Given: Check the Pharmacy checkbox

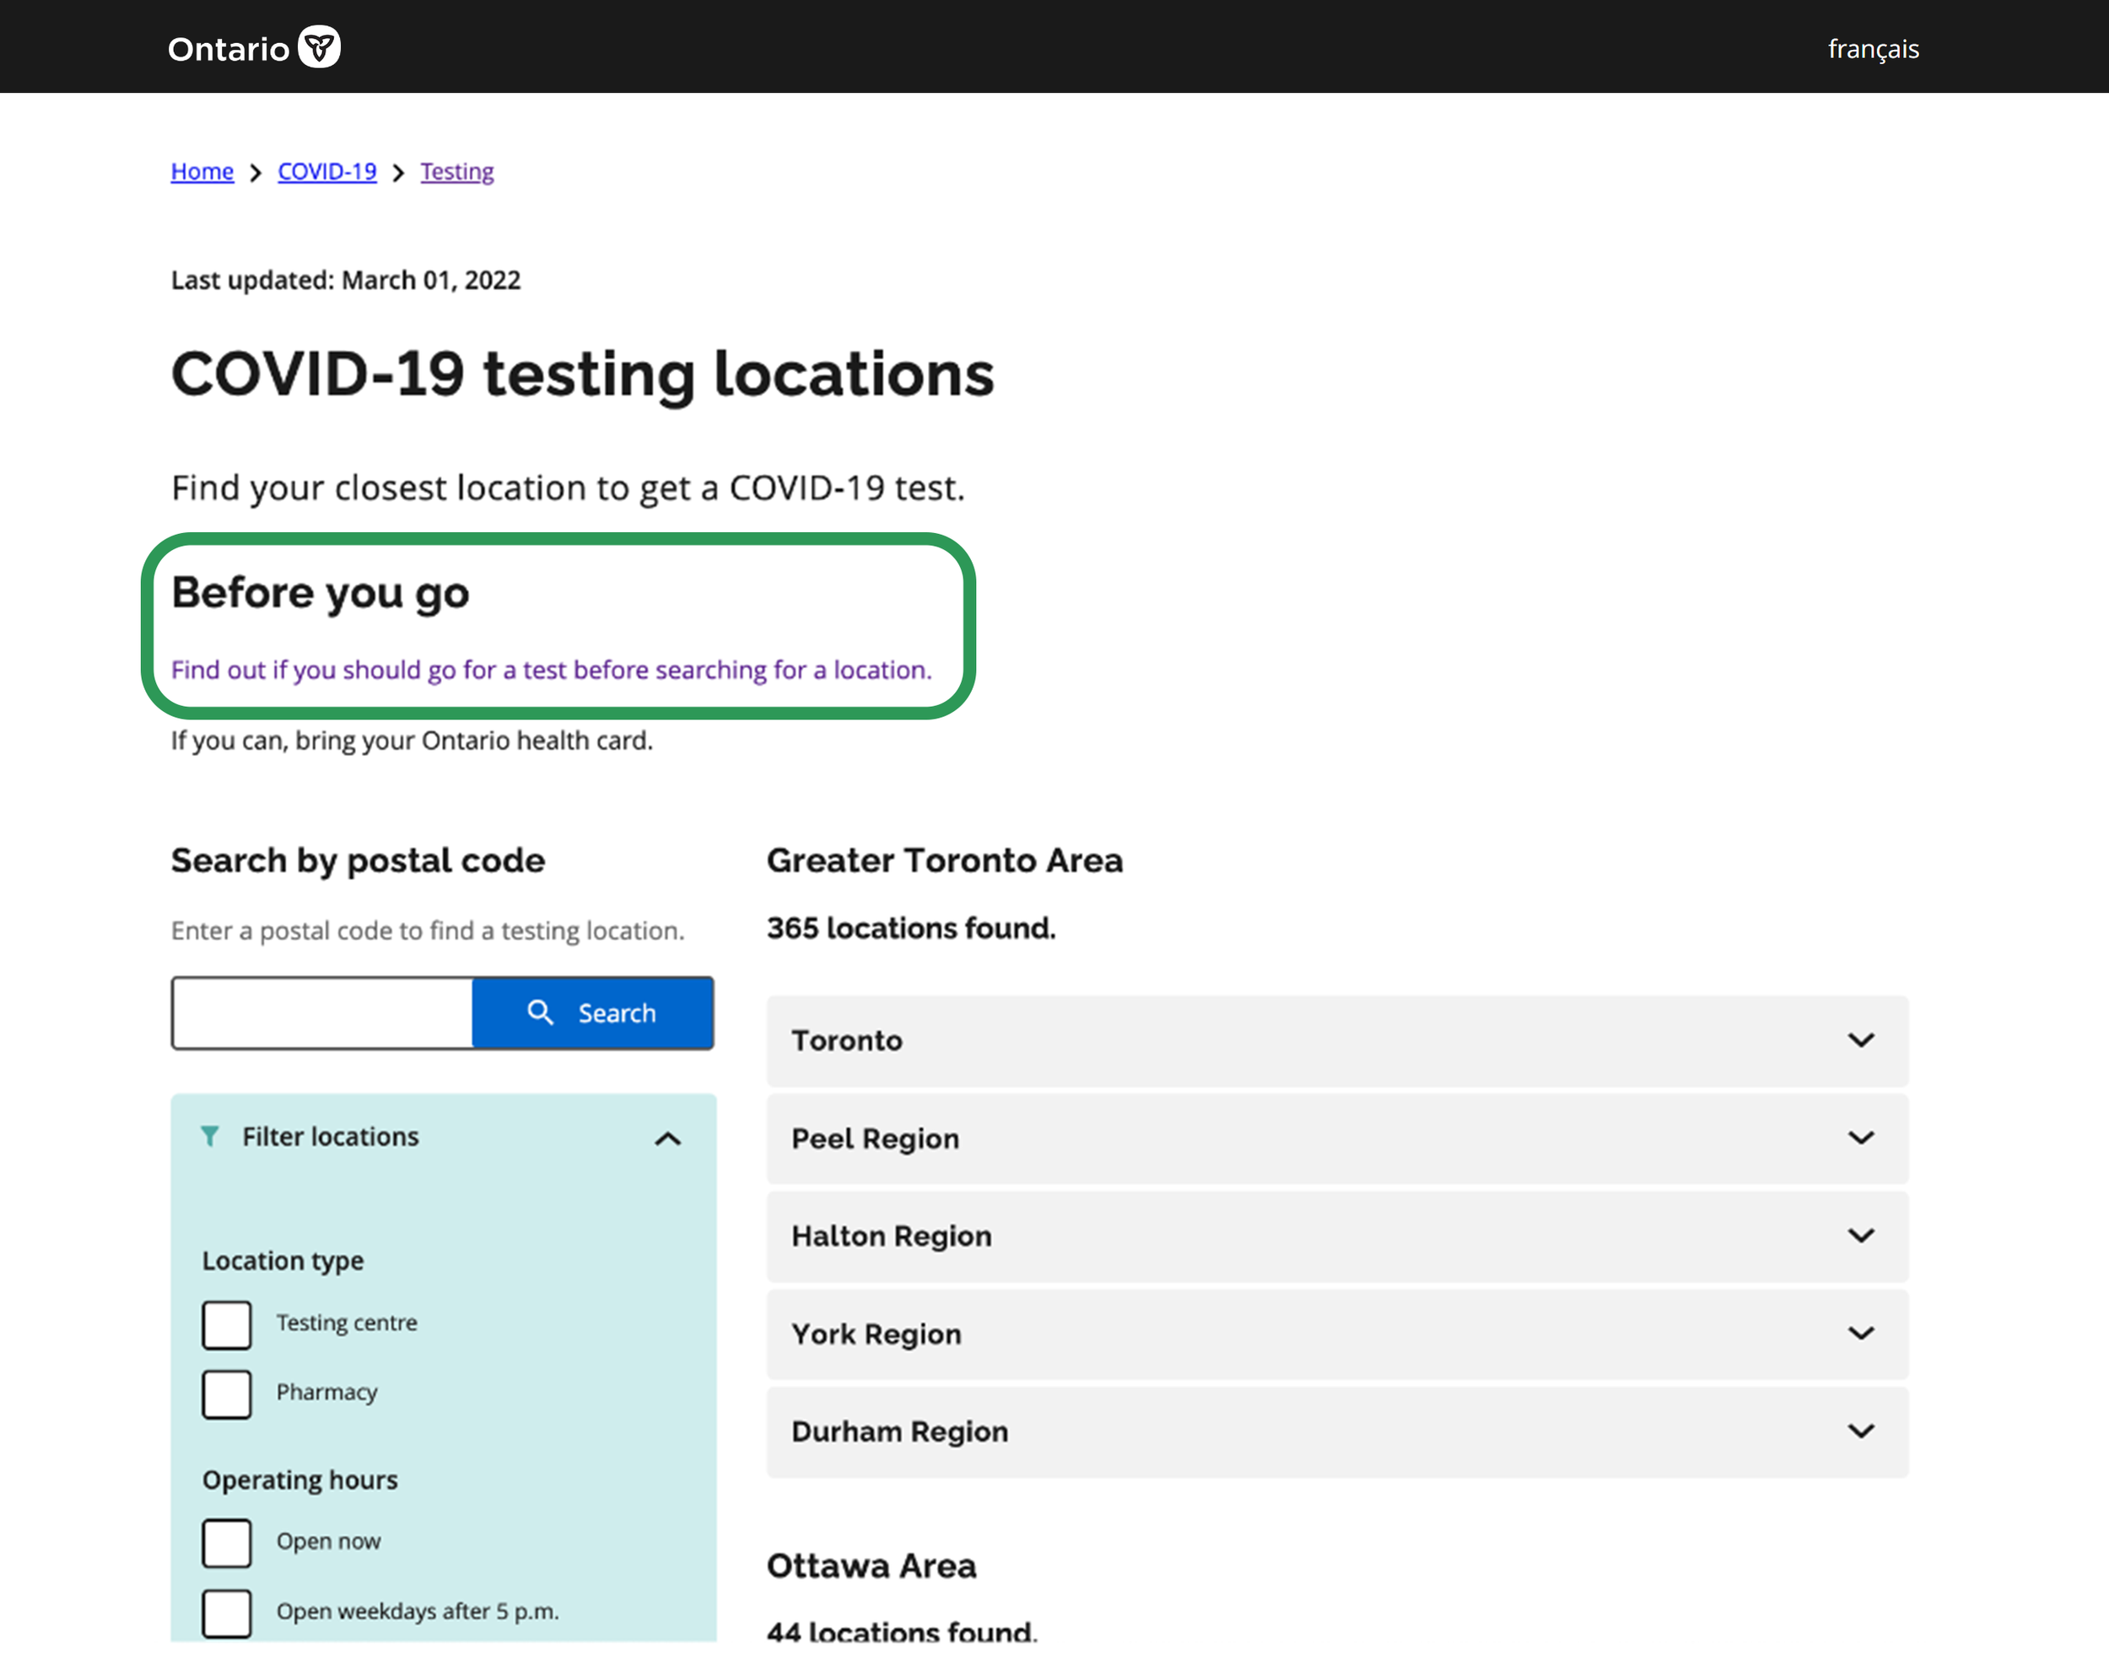Looking at the screenshot, I should coord(226,1394).
